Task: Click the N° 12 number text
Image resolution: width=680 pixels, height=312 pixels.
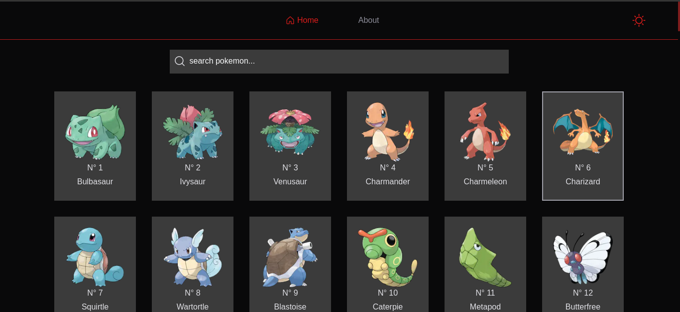Action: (x=583, y=293)
